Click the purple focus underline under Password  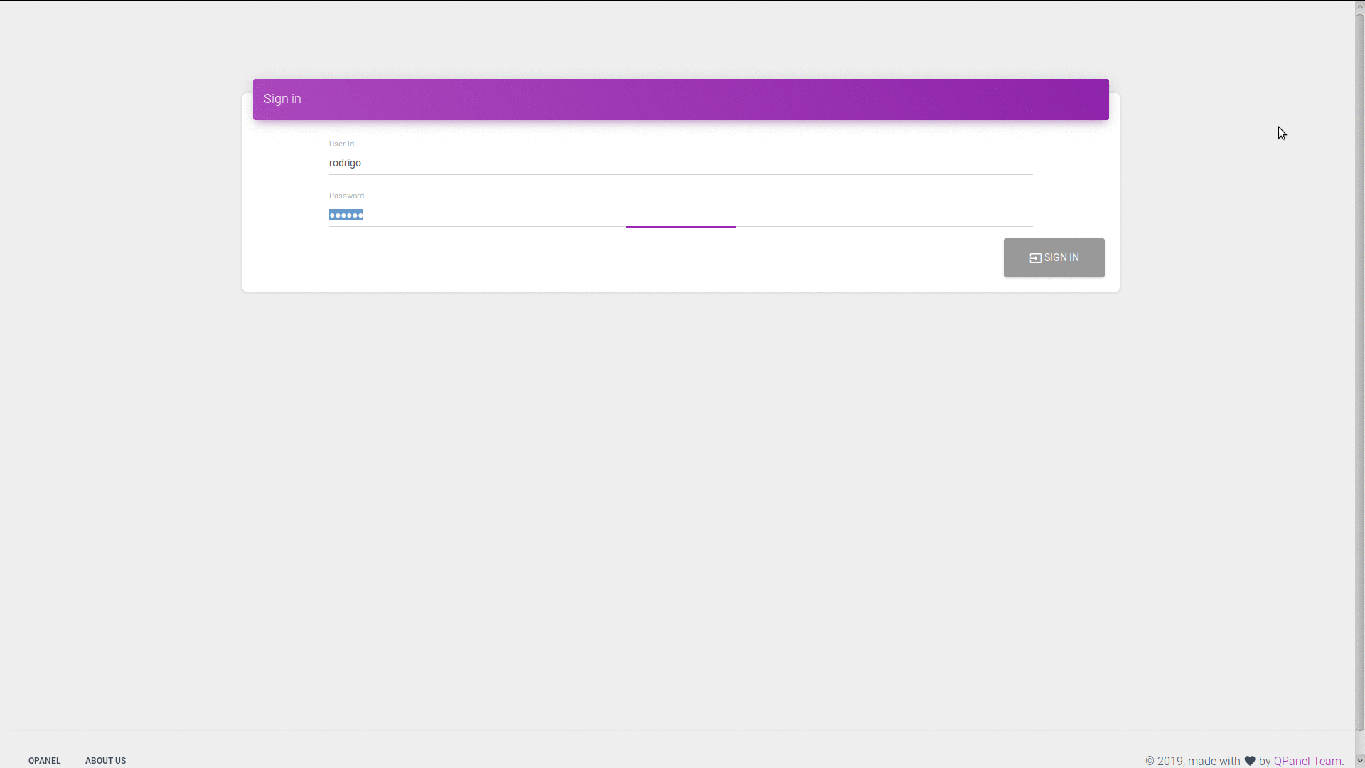[680, 226]
